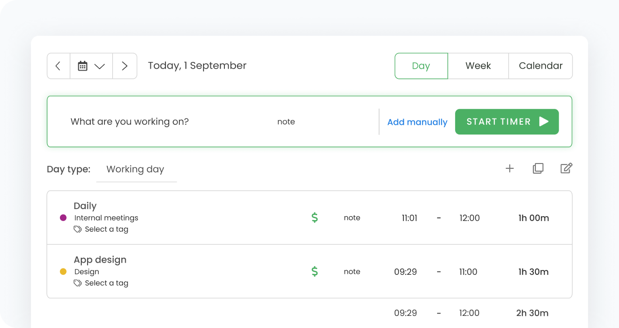Viewport: 619px width, 328px height.
Task: Click the 'What are you working on?' field
Action: [x=130, y=121]
